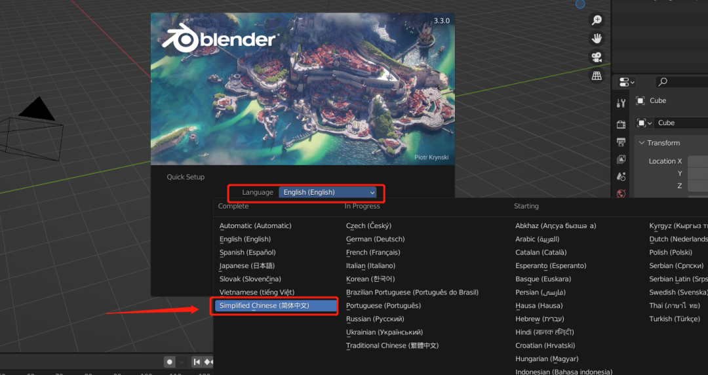Screen dimensions: 708x375
Task: Choose Serbian (Српски)
Action: 677,266
